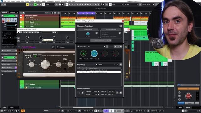Open the Touch automation mode dropdown
This screenshot has height=113, width=201.
click(50, 4)
